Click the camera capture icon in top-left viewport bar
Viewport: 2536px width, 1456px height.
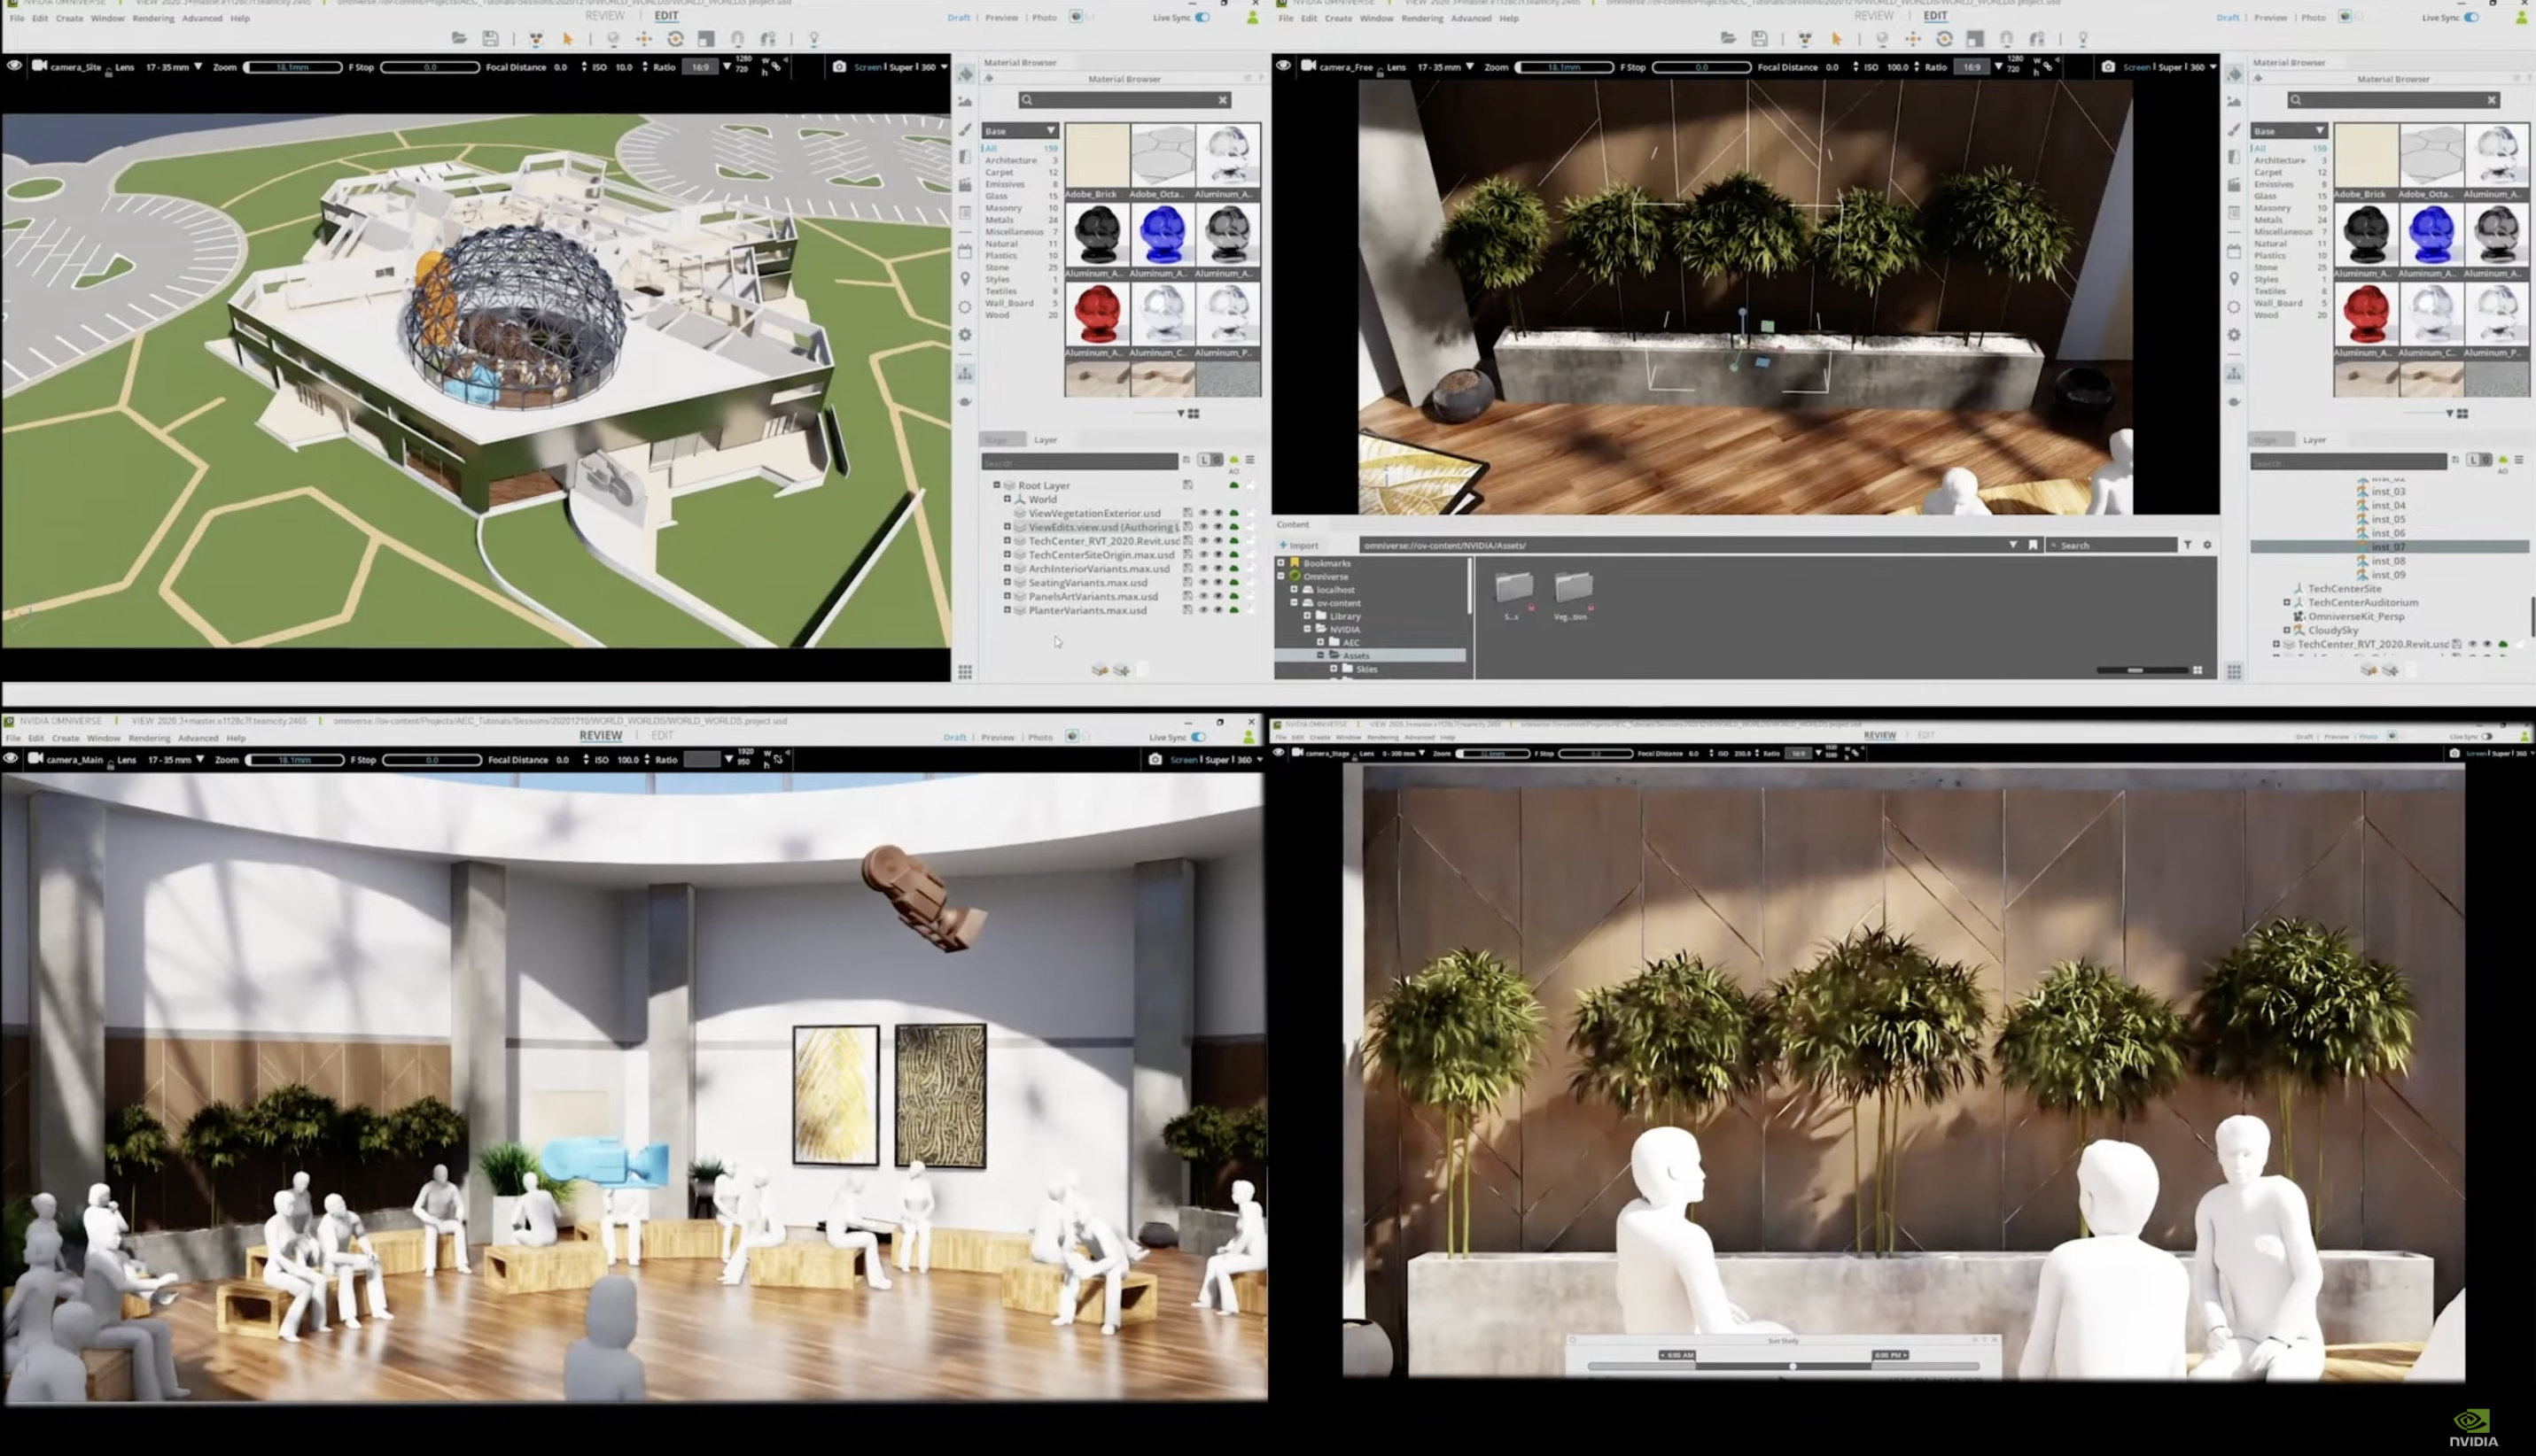[839, 67]
